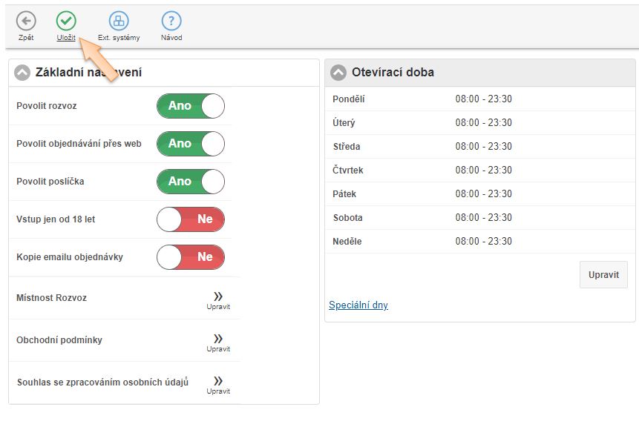639x424 pixels.
Task: Click double-arrow Upravit icon for Místnost Rozvoz
Action: 218,297
